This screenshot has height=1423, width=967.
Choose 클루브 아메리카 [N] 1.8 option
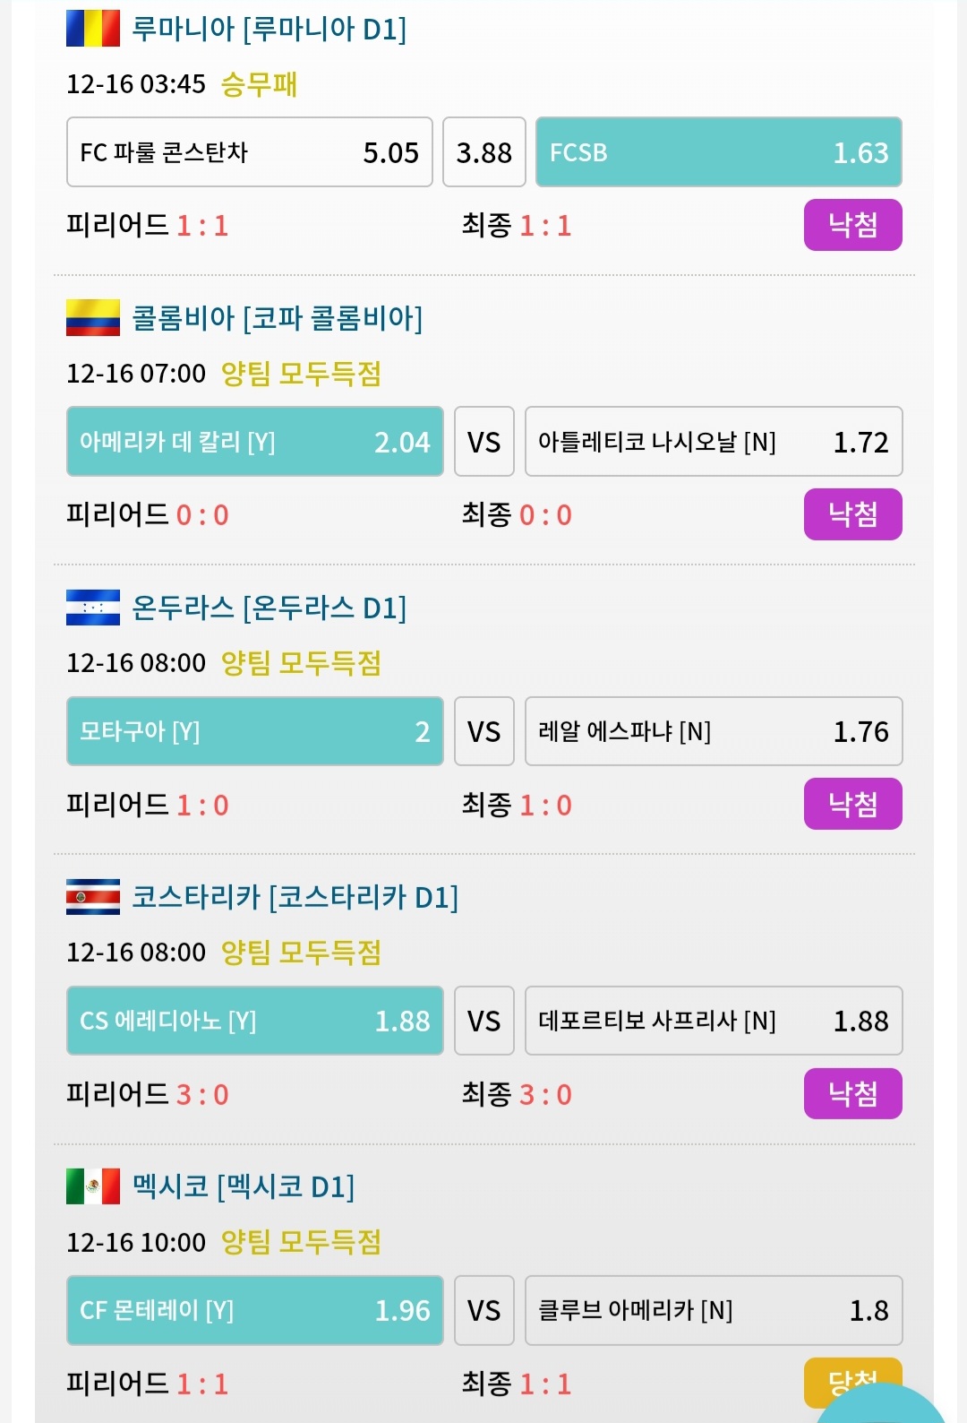point(714,1310)
